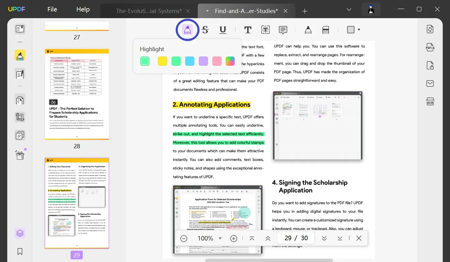
Task: Open the PDF/A conversion tool
Action: coord(430,47)
